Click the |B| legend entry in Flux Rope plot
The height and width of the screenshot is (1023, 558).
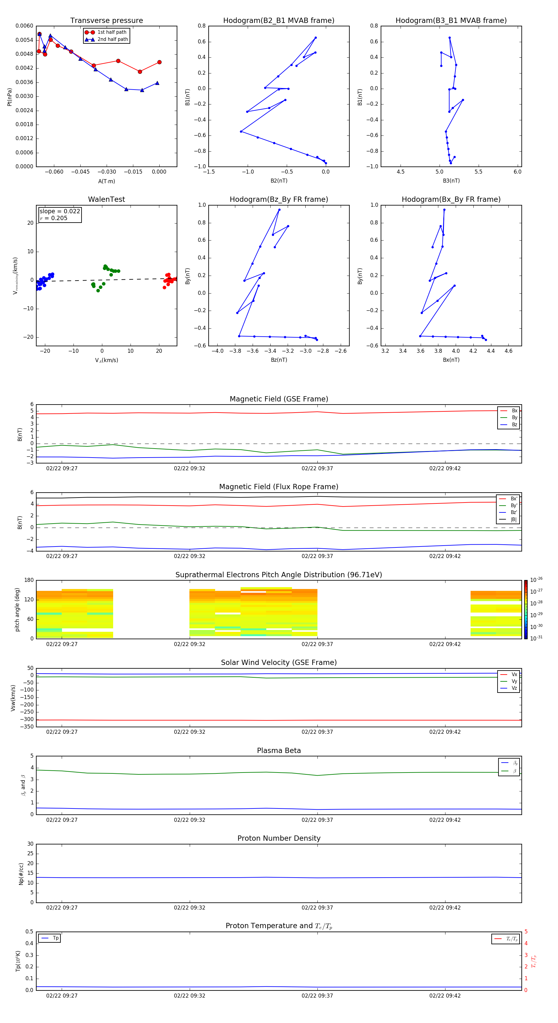tap(508, 520)
